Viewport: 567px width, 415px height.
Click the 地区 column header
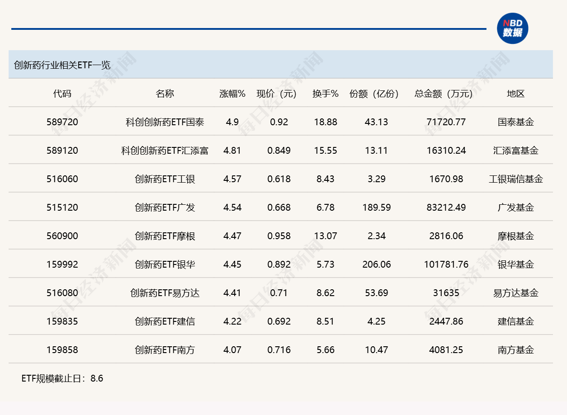click(x=516, y=94)
